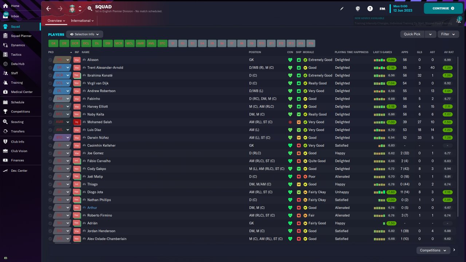Expand the International dropdown
This screenshot has width=466, height=262.
82,21
